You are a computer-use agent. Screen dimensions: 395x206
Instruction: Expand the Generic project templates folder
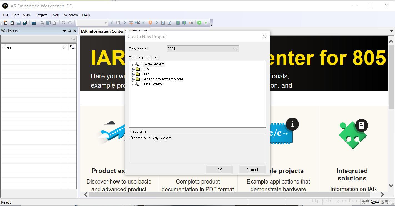(133, 79)
